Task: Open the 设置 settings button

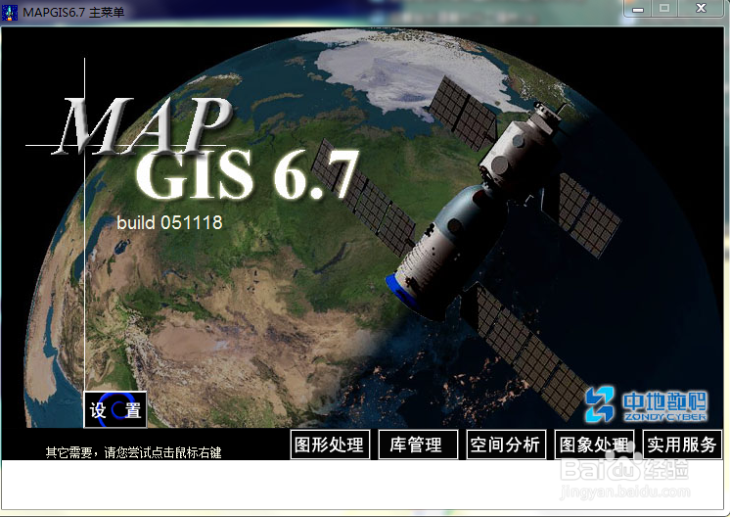Action: click(x=115, y=410)
